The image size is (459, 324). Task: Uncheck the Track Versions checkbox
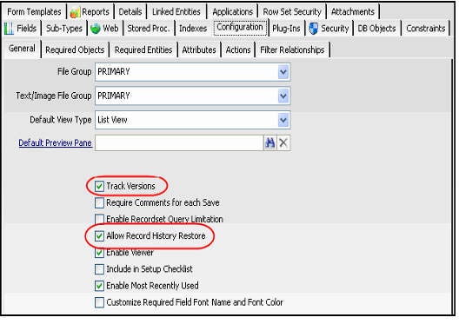coord(99,186)
